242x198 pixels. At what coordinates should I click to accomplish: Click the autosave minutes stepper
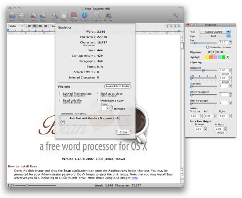pyautogui.click(x=111, y=108)
